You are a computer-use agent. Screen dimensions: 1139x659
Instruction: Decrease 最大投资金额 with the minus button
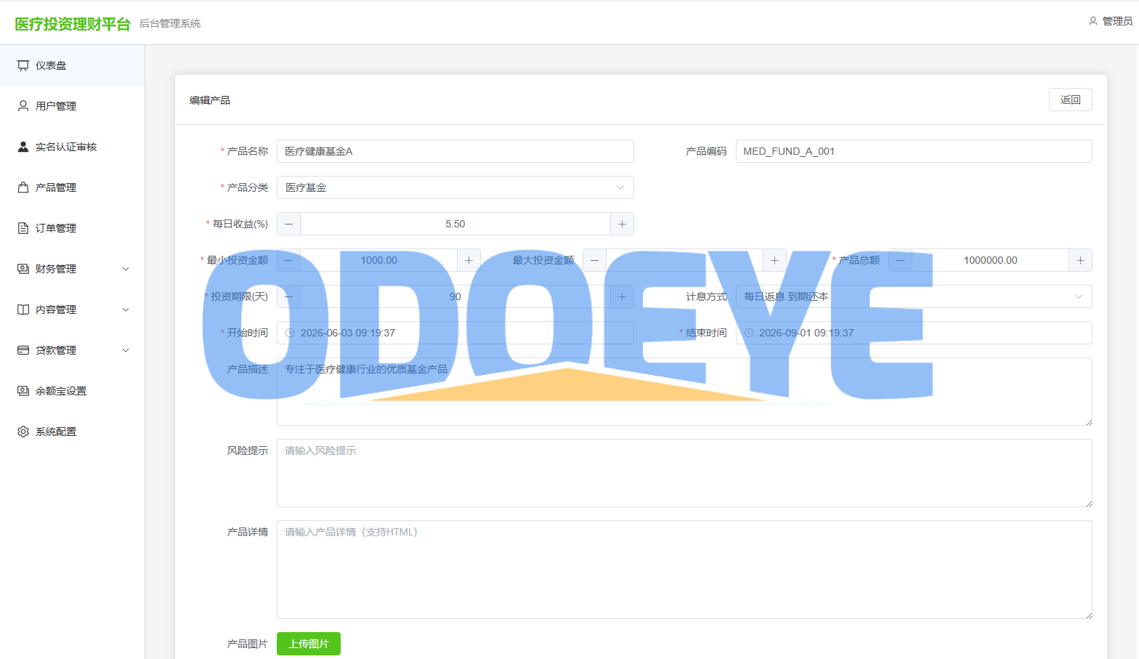tap(595, 260)
